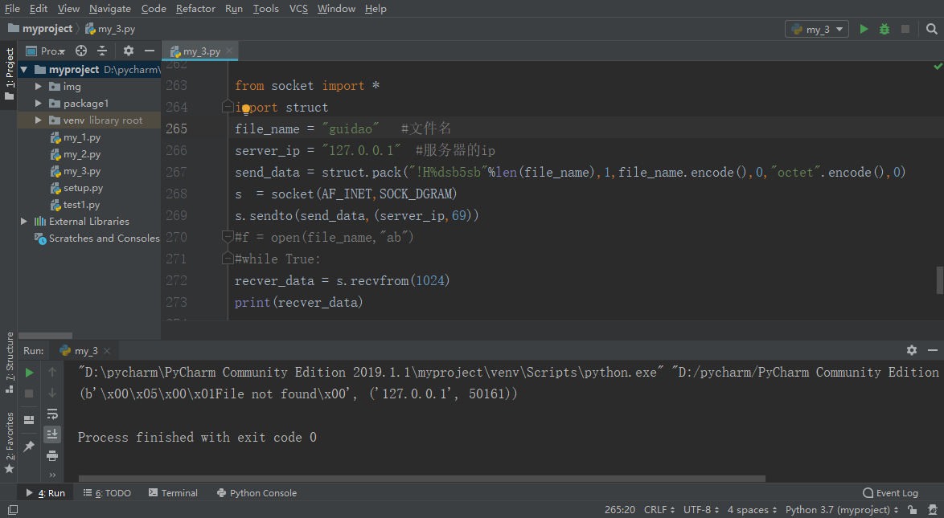Open UTF-8 encoding selector
This screenshot has width=944, height=518.
tap(701, 510)
